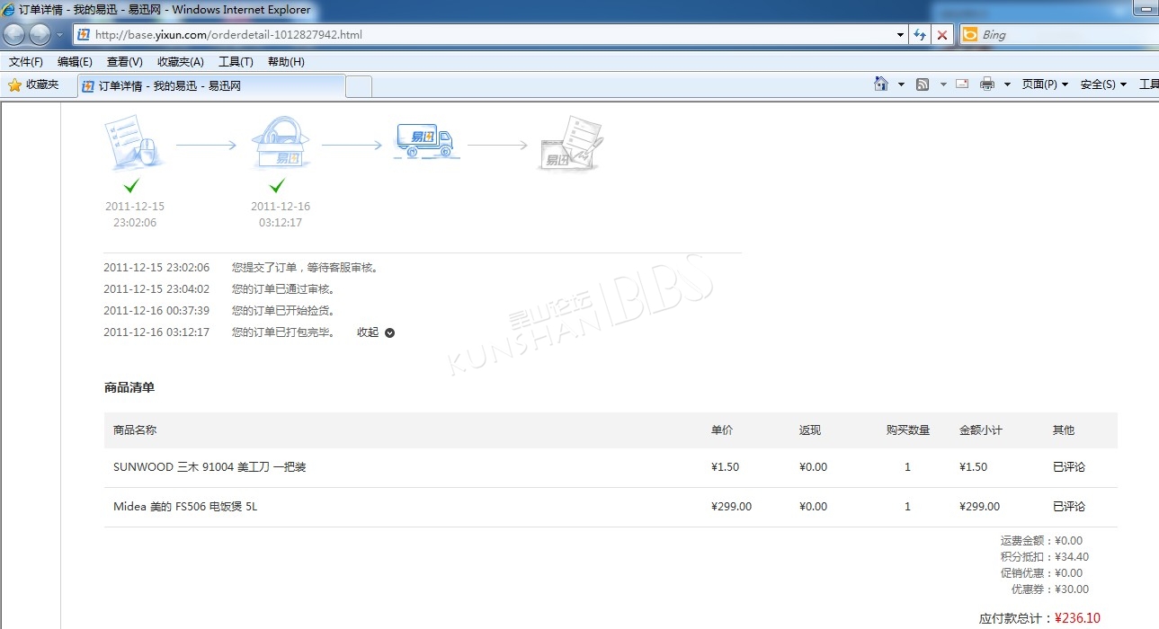The image size is (1159, 629).
Task: Click the RSS feeds icon
Action: click(923, 84)
